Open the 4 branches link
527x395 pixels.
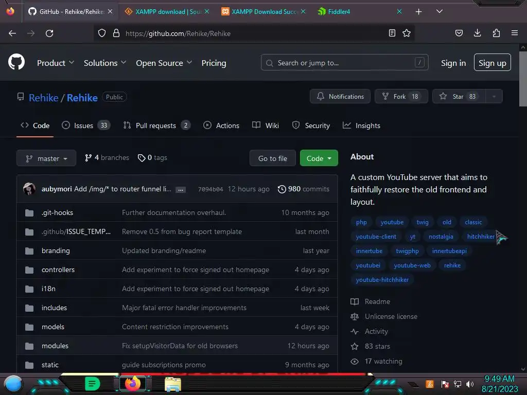107,158
